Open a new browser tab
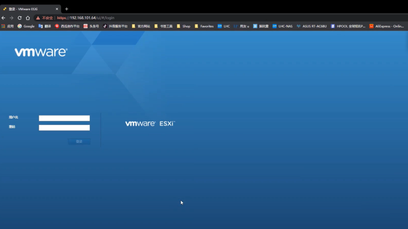This screenshot has width=408, height=229. (x=66, y=9)
